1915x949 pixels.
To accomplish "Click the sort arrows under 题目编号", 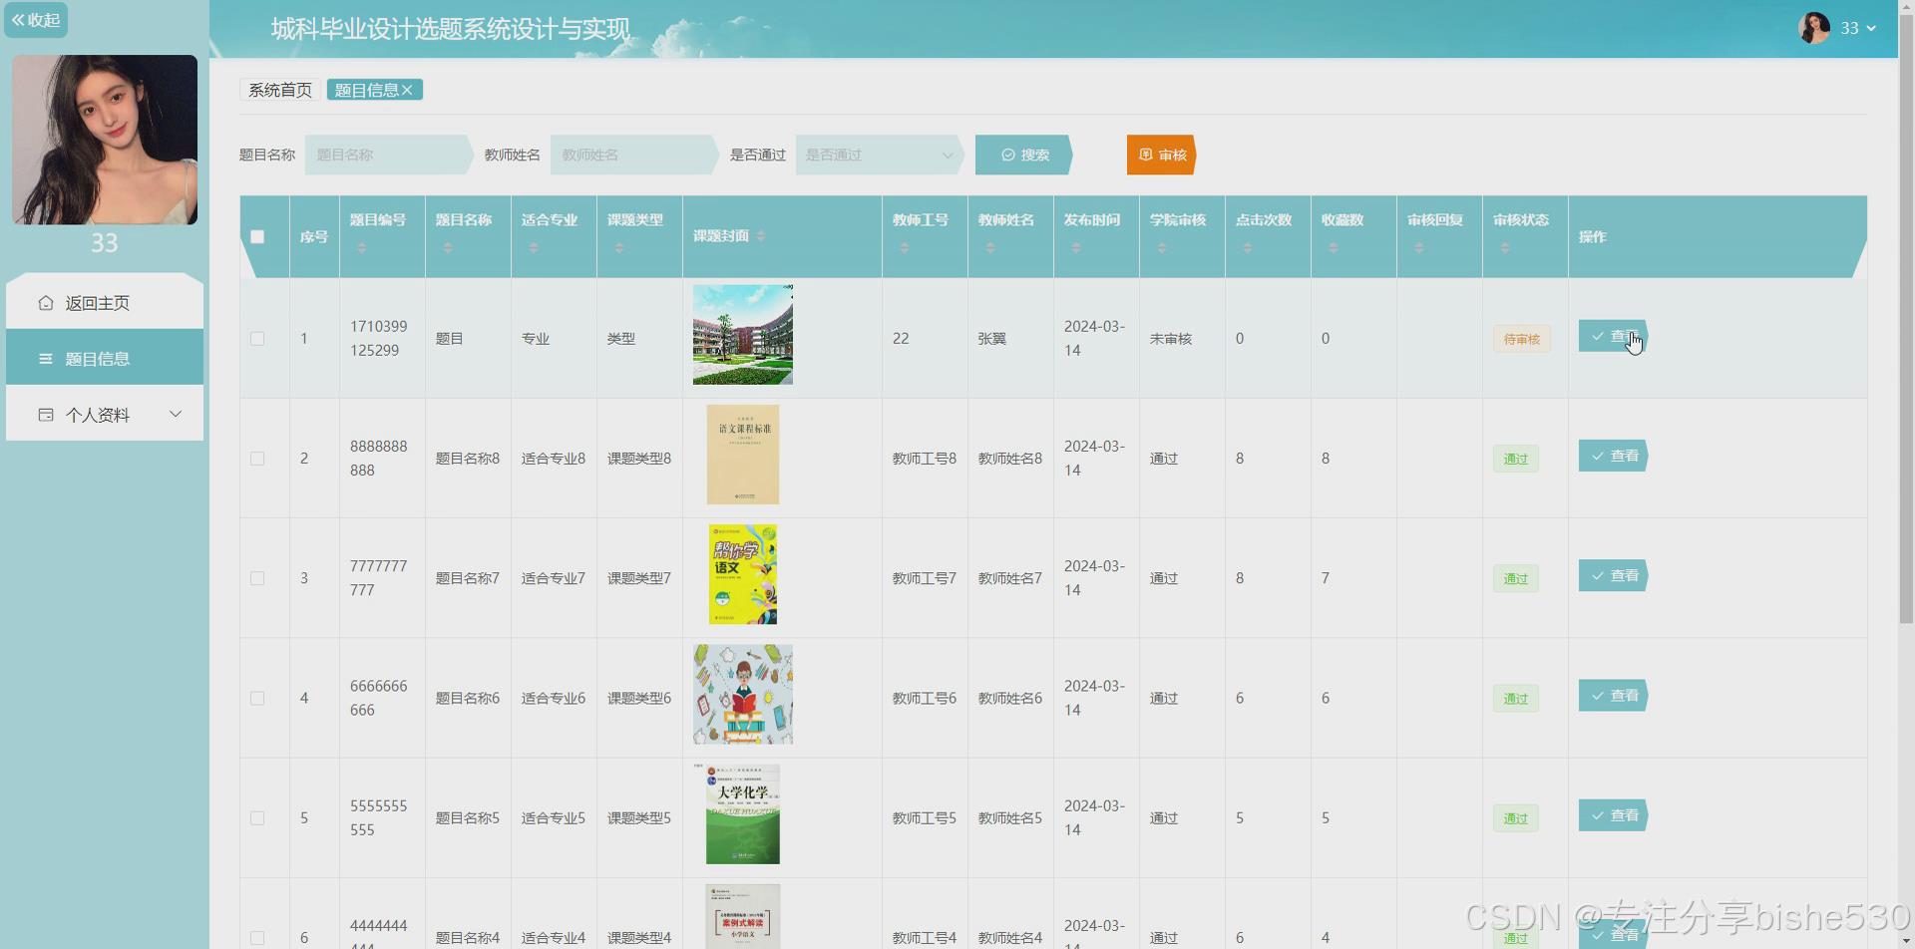I will (362, 247).
